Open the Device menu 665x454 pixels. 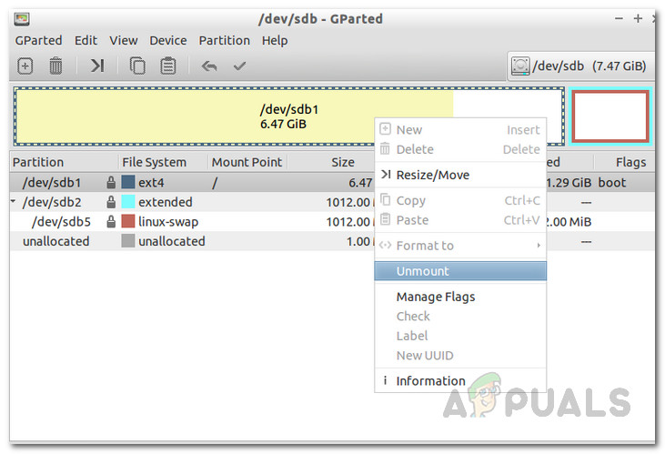point(168,41)
